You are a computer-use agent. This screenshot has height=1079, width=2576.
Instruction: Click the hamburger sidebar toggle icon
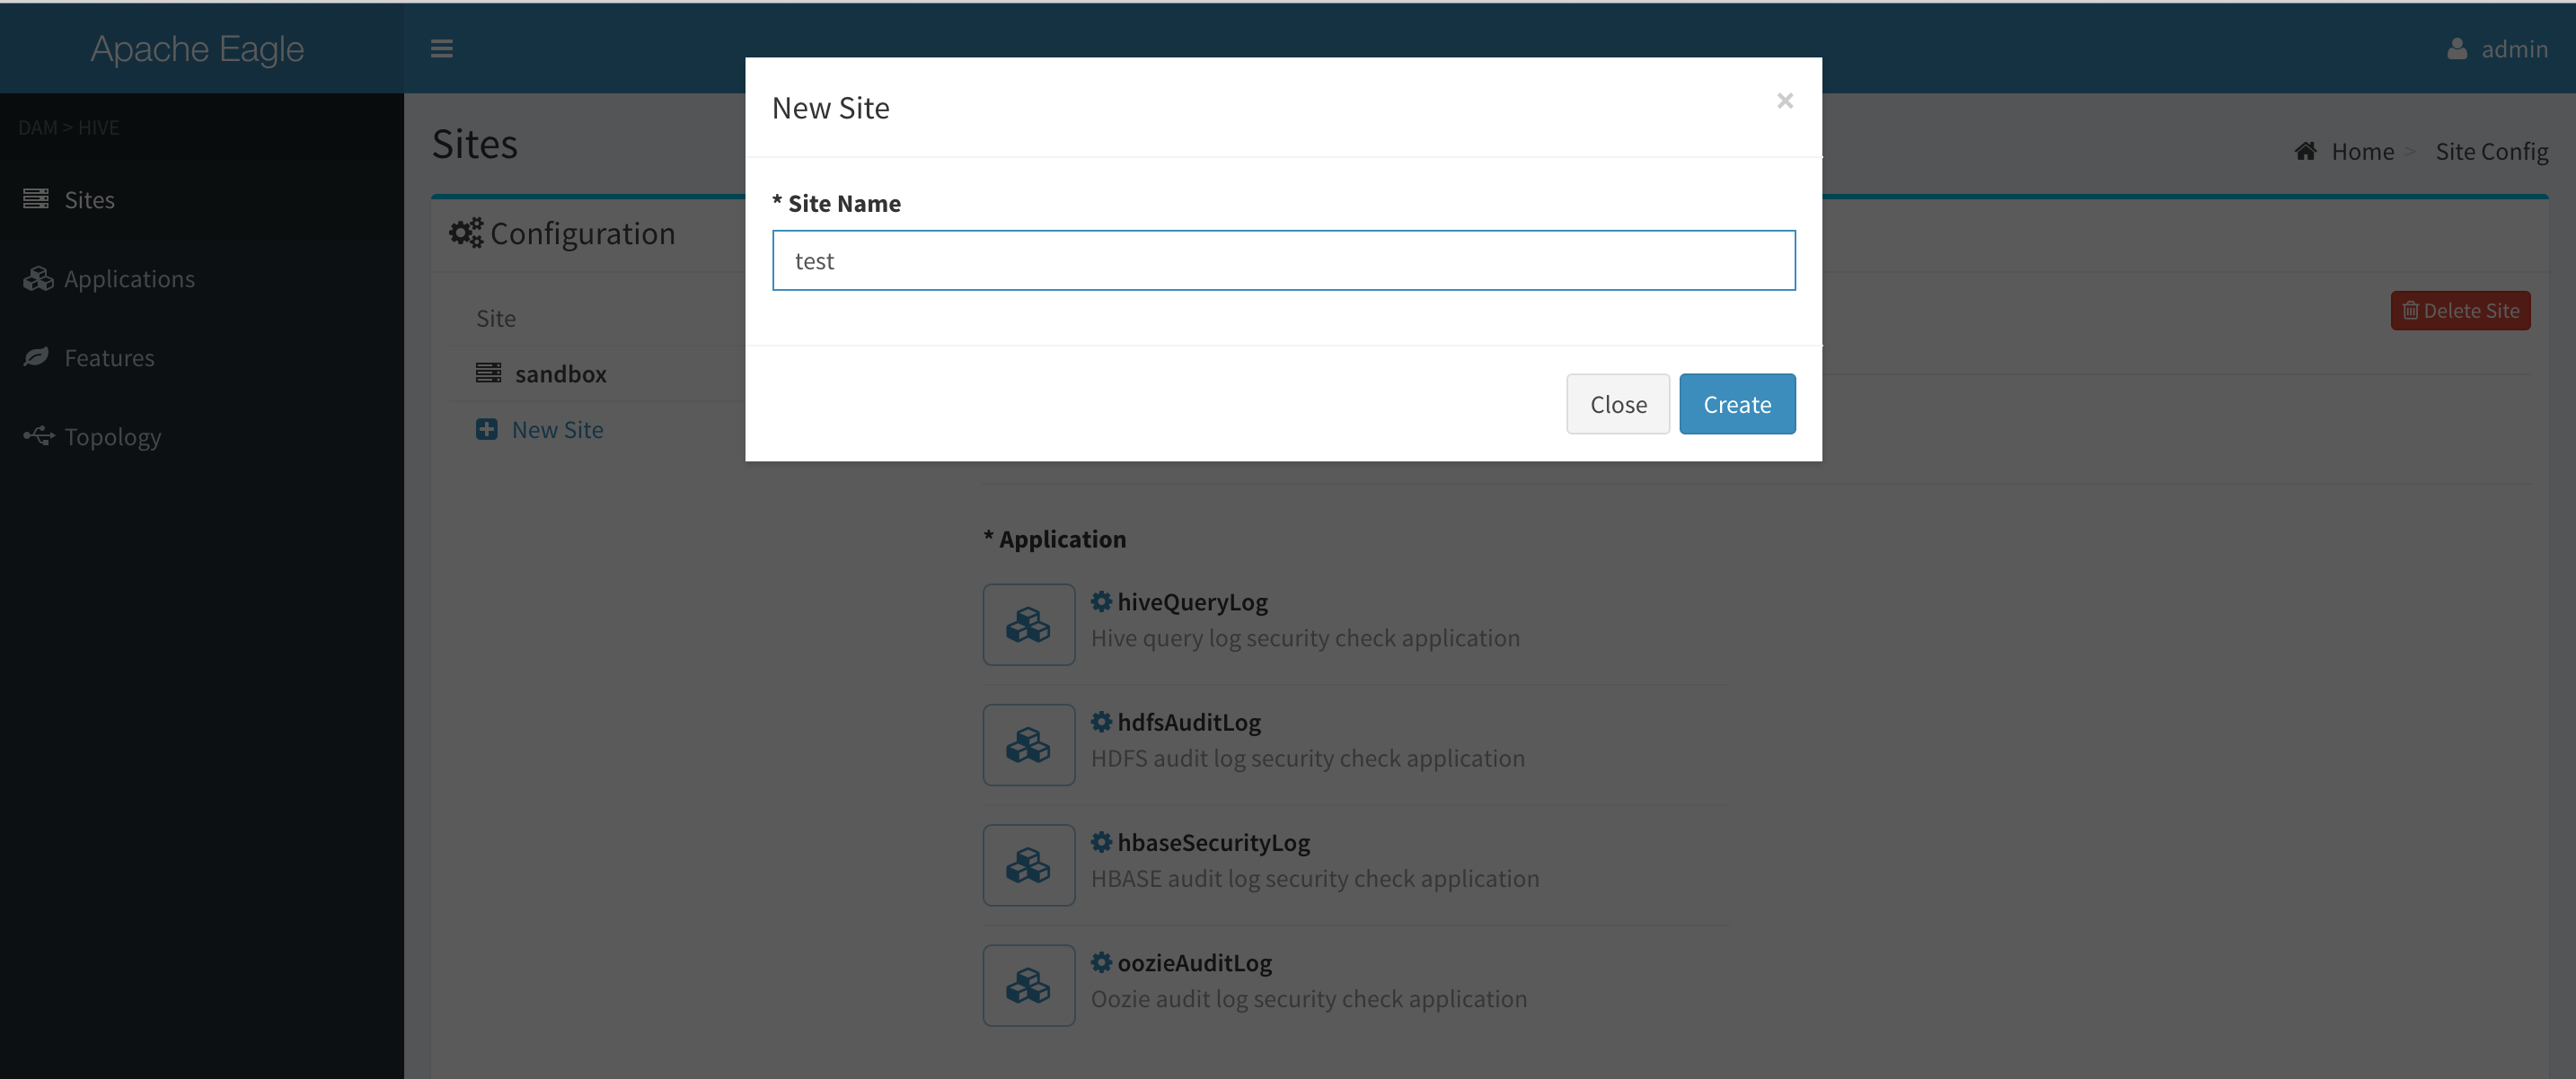click(441, 48)
